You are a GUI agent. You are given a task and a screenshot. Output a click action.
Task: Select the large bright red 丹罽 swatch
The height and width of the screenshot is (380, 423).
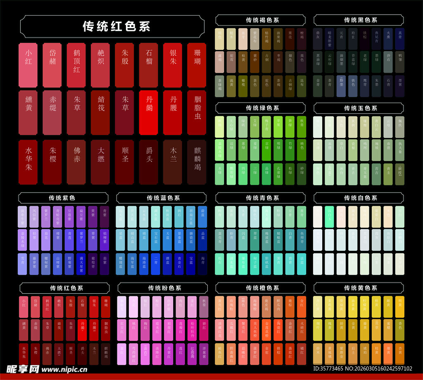pyautogui.click(x=149, y=112)
